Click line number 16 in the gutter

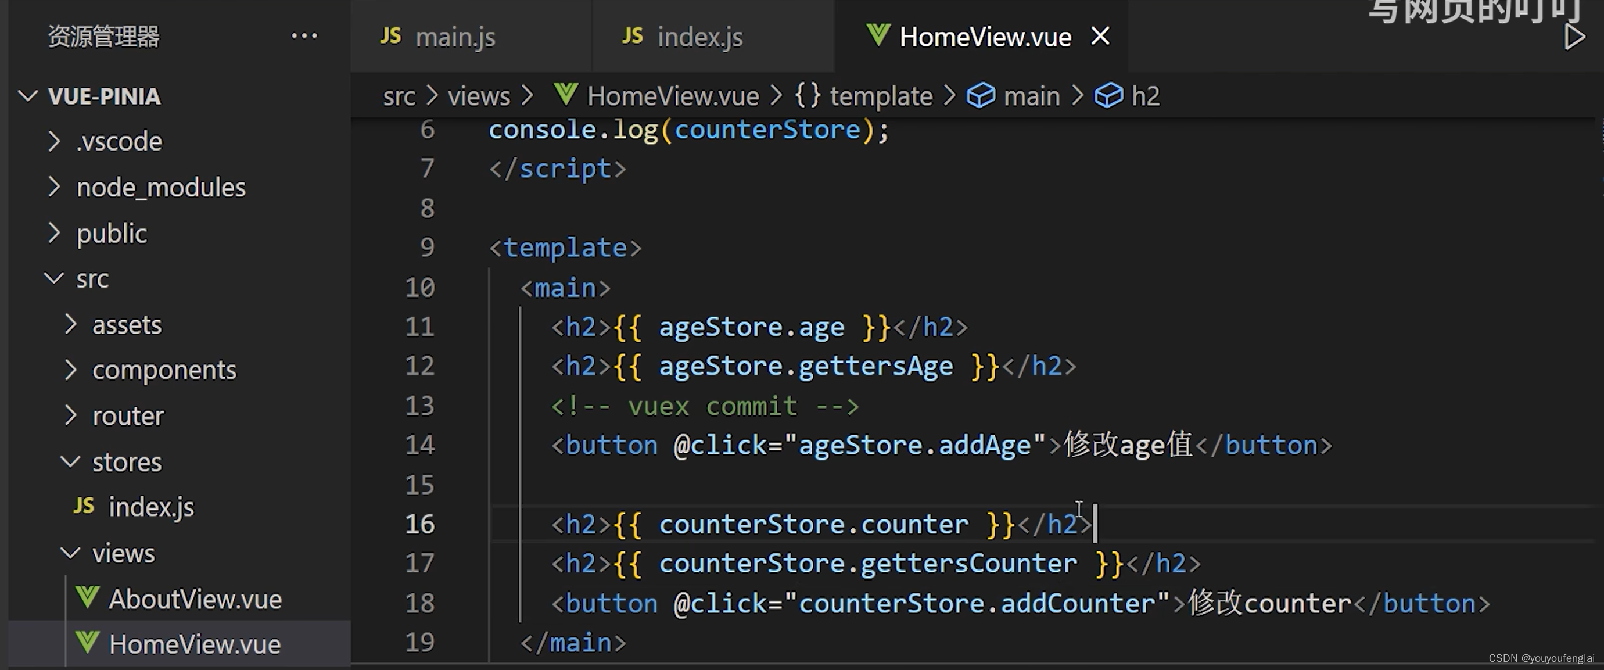point(419,524)
